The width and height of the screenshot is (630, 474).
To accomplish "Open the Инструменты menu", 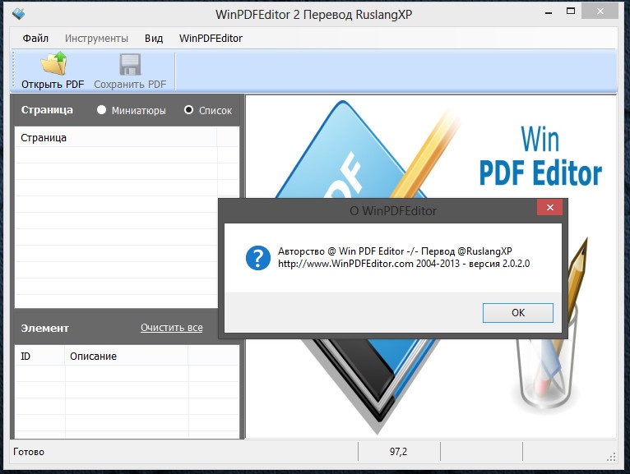I will [x=96, y=38].
